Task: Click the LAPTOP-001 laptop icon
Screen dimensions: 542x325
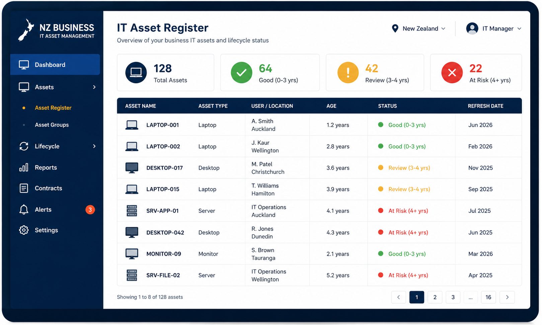Action: tap(132, 125)
